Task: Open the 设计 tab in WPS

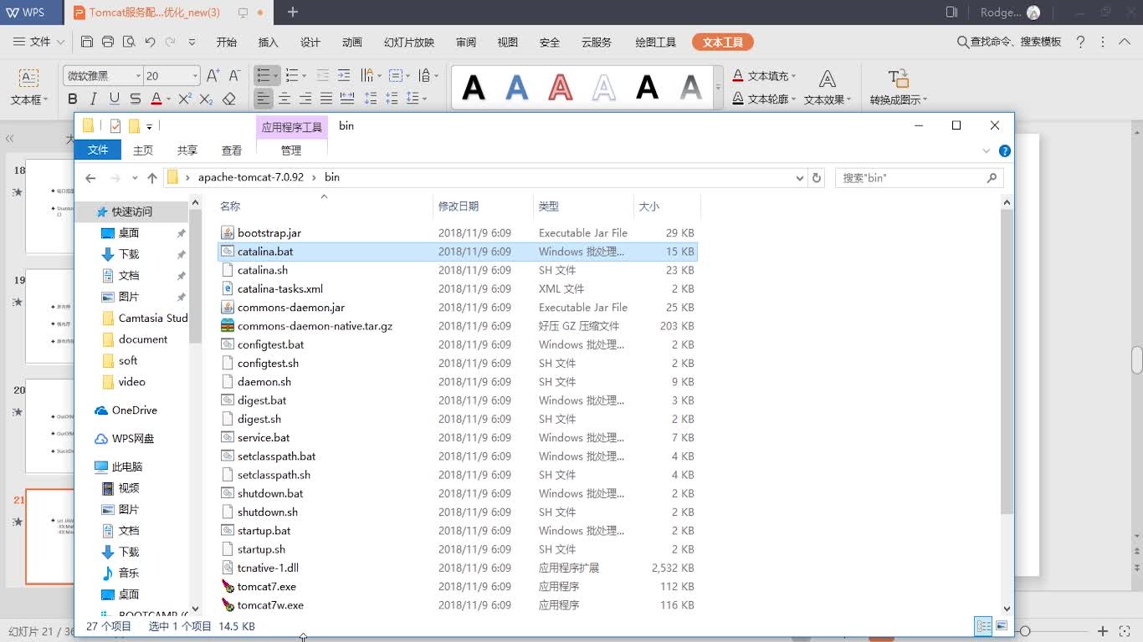Action: 310,42
